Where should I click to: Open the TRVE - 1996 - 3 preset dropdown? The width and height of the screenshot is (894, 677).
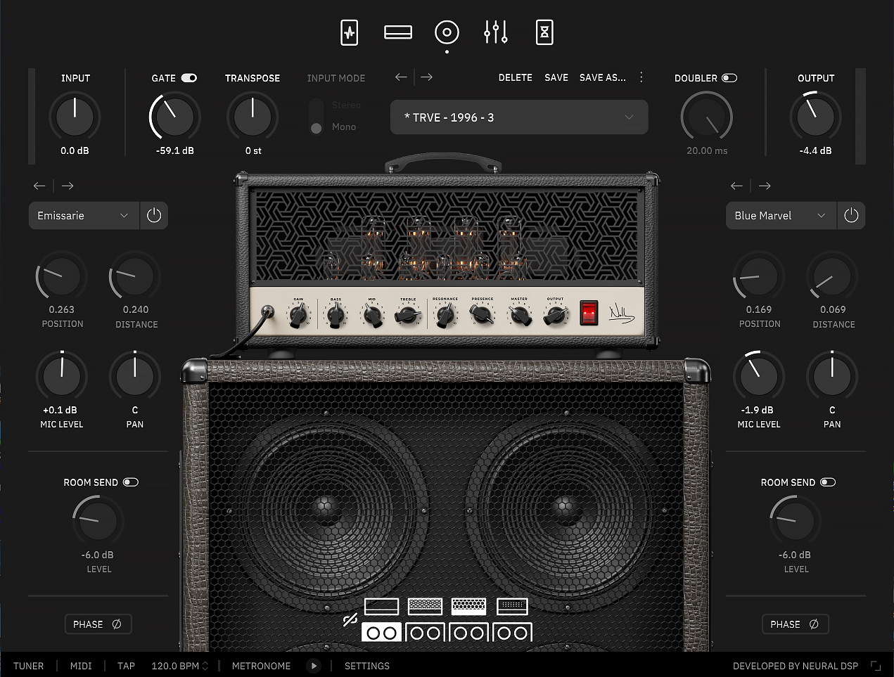coord(519,117)
